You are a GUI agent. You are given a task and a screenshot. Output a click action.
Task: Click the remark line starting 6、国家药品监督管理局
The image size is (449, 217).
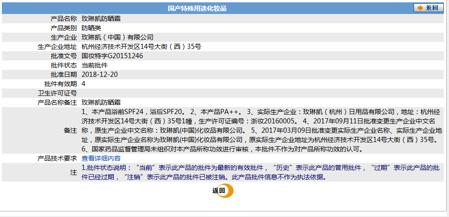click(222, 149)
